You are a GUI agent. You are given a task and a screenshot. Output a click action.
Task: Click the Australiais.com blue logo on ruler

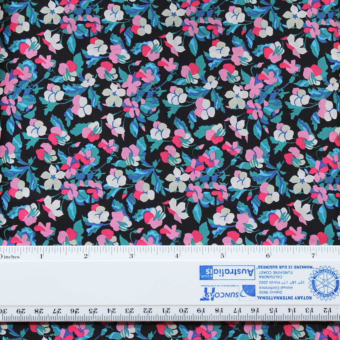click(227, 273)
